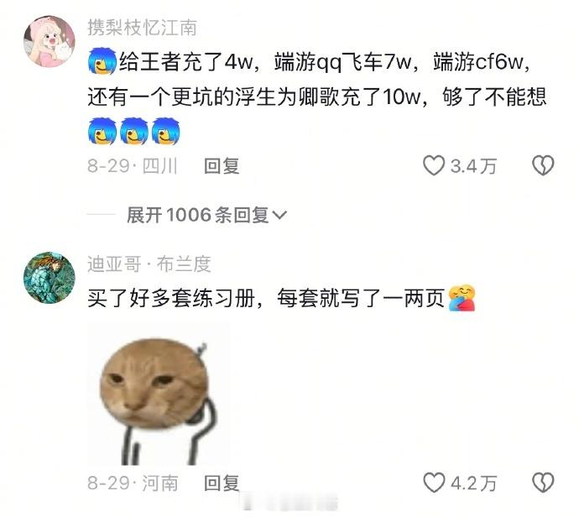Open username 携梨枝忆江南
Viewport: 579px width, 517px height.
142,28
